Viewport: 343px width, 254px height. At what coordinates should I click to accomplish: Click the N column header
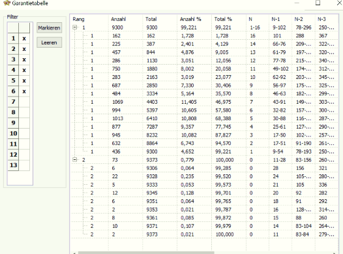tap(258, 19)
